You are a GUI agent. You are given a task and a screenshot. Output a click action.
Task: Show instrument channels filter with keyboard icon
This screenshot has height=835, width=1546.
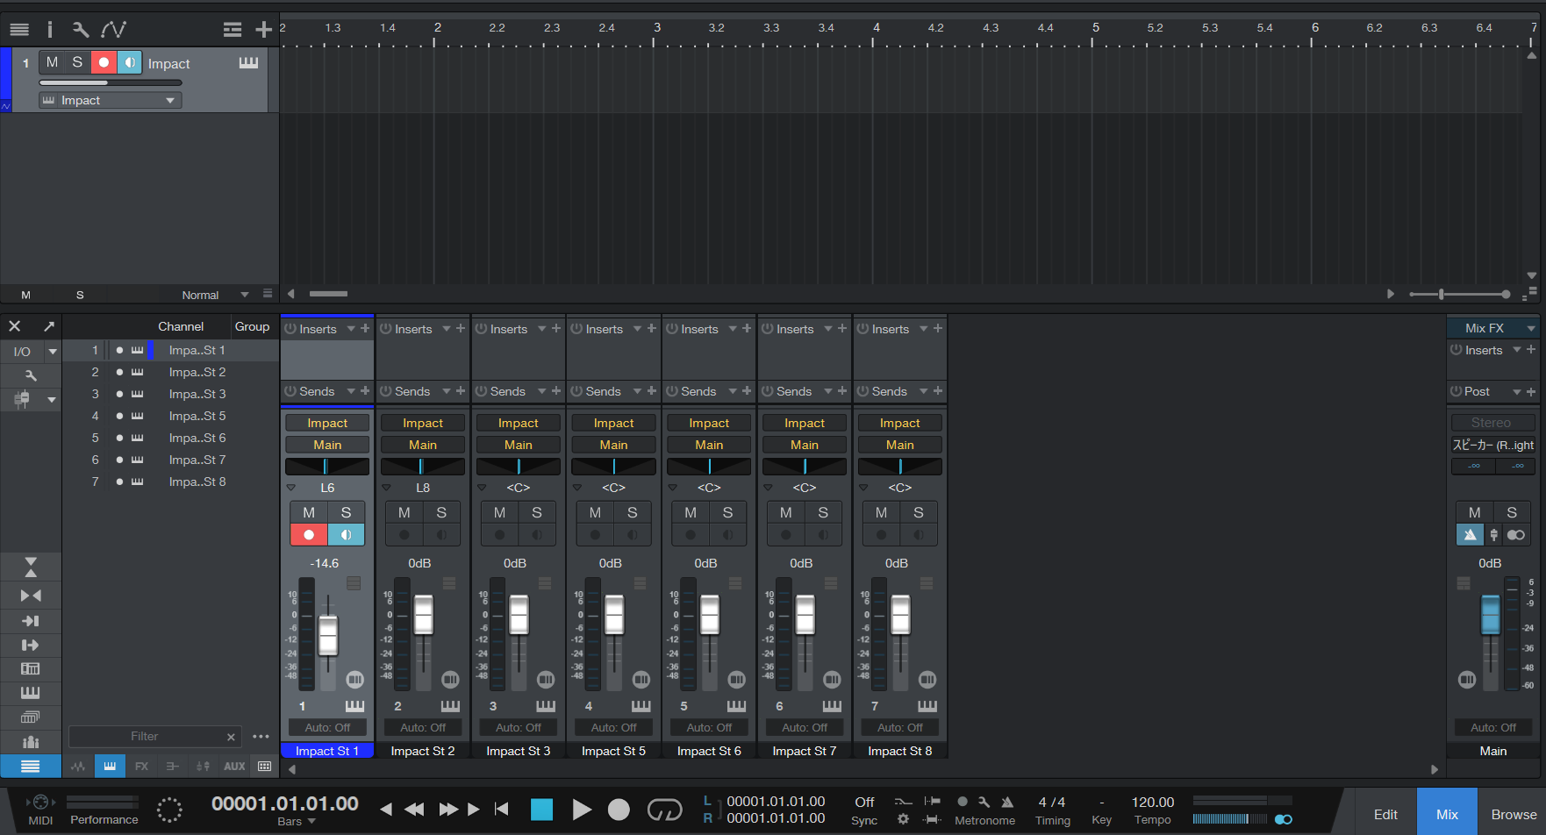pyautogui.click(x=110, y=766)
